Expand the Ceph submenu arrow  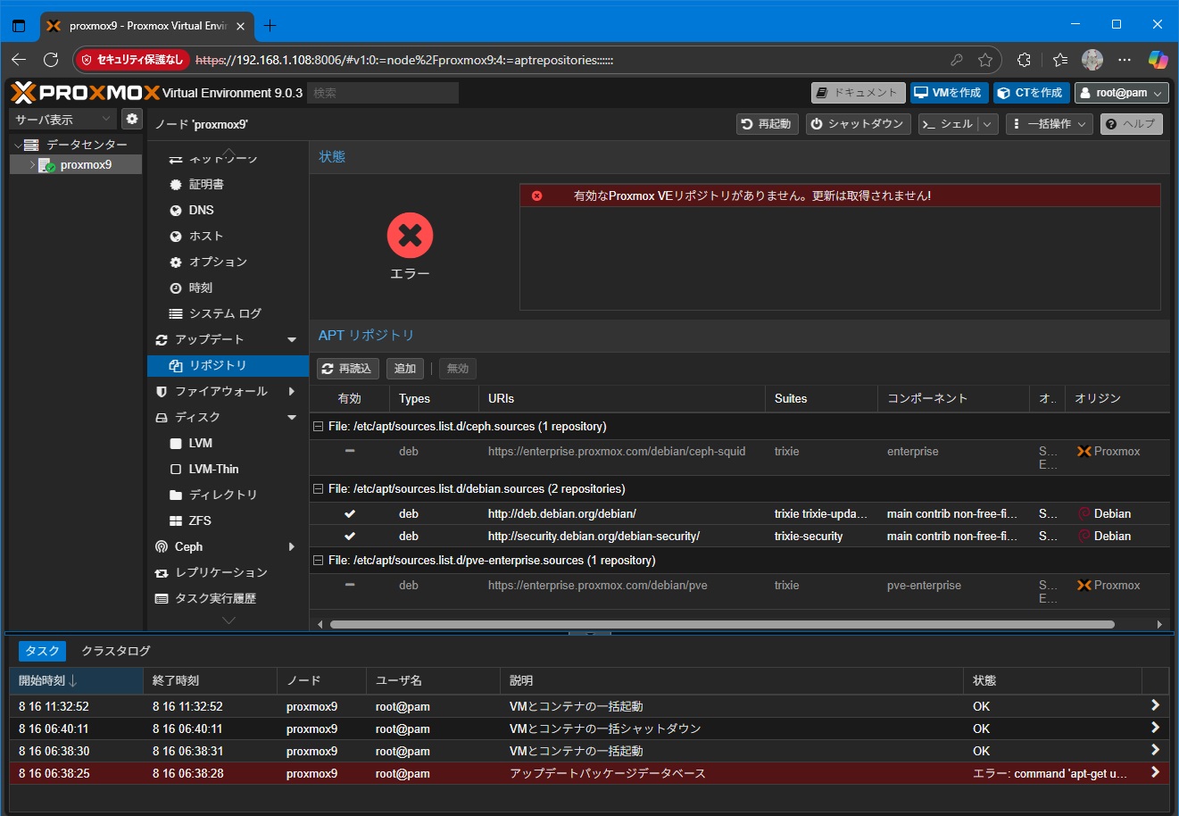[x=292, y=546]
